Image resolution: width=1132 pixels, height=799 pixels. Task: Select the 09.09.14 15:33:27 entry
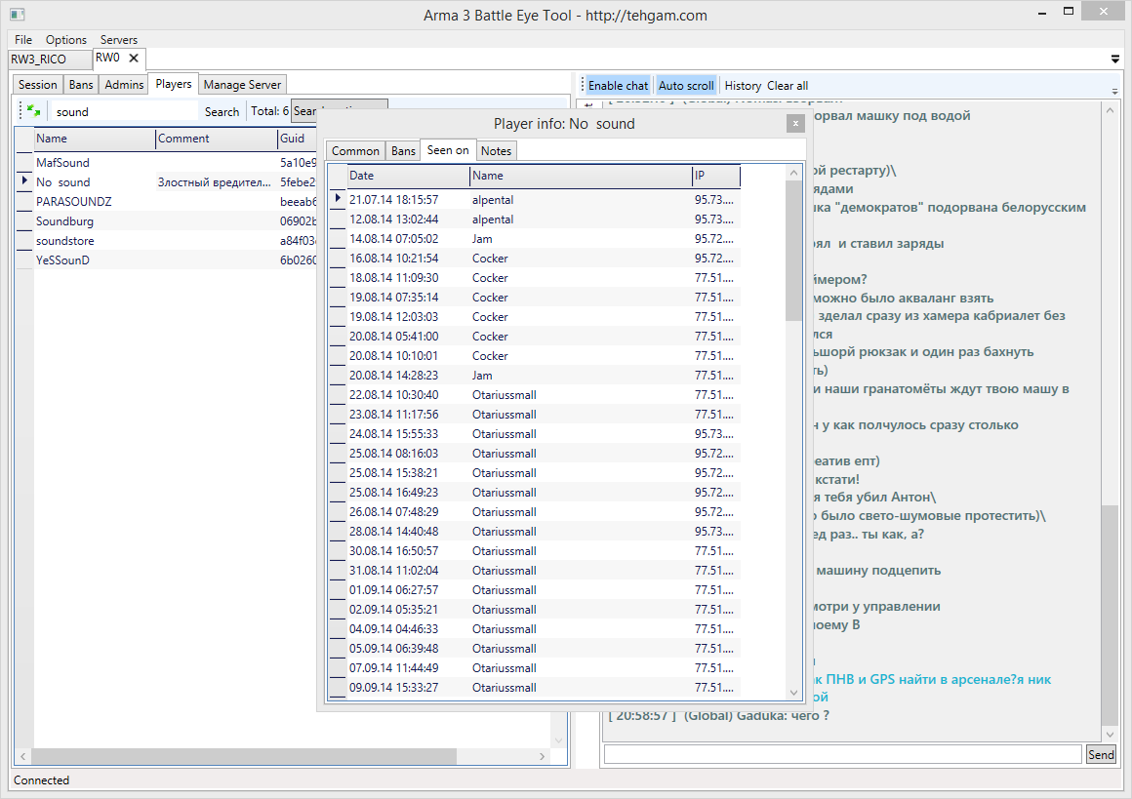pos(535,687)
